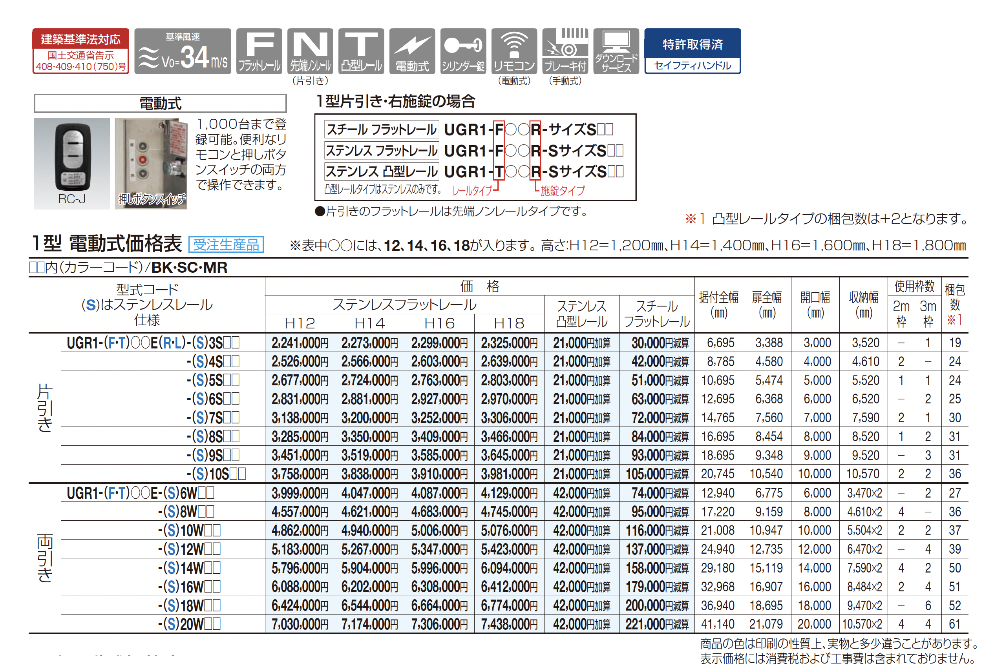Click the ダウンロードサービス monitor icon
Viewport: 1005px width, 671px height.
tap(616, 51)
